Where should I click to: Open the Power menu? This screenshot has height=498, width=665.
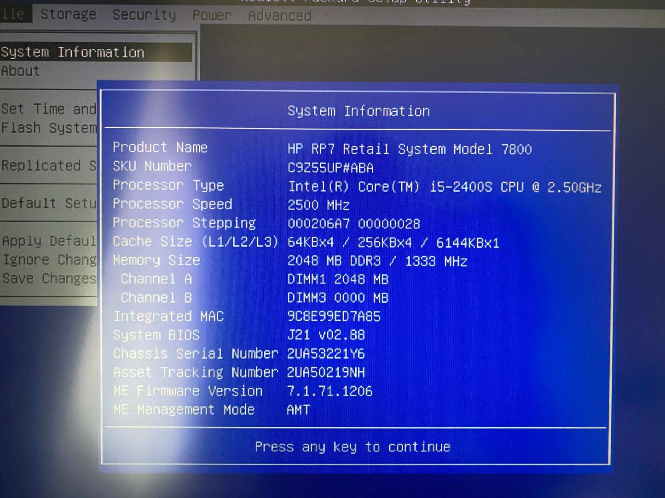(x=212, y=15)
